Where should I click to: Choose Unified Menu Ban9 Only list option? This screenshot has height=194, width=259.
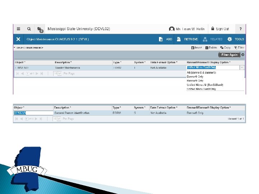coord(201,89)
